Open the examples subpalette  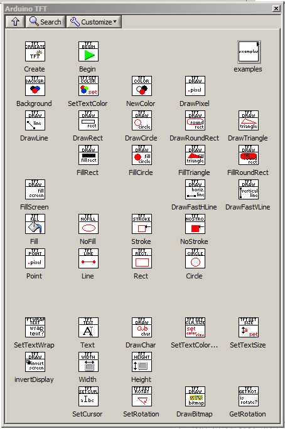[249, 51]
